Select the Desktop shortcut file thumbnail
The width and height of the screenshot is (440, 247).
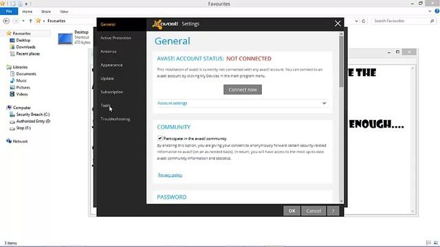[65, 38]
